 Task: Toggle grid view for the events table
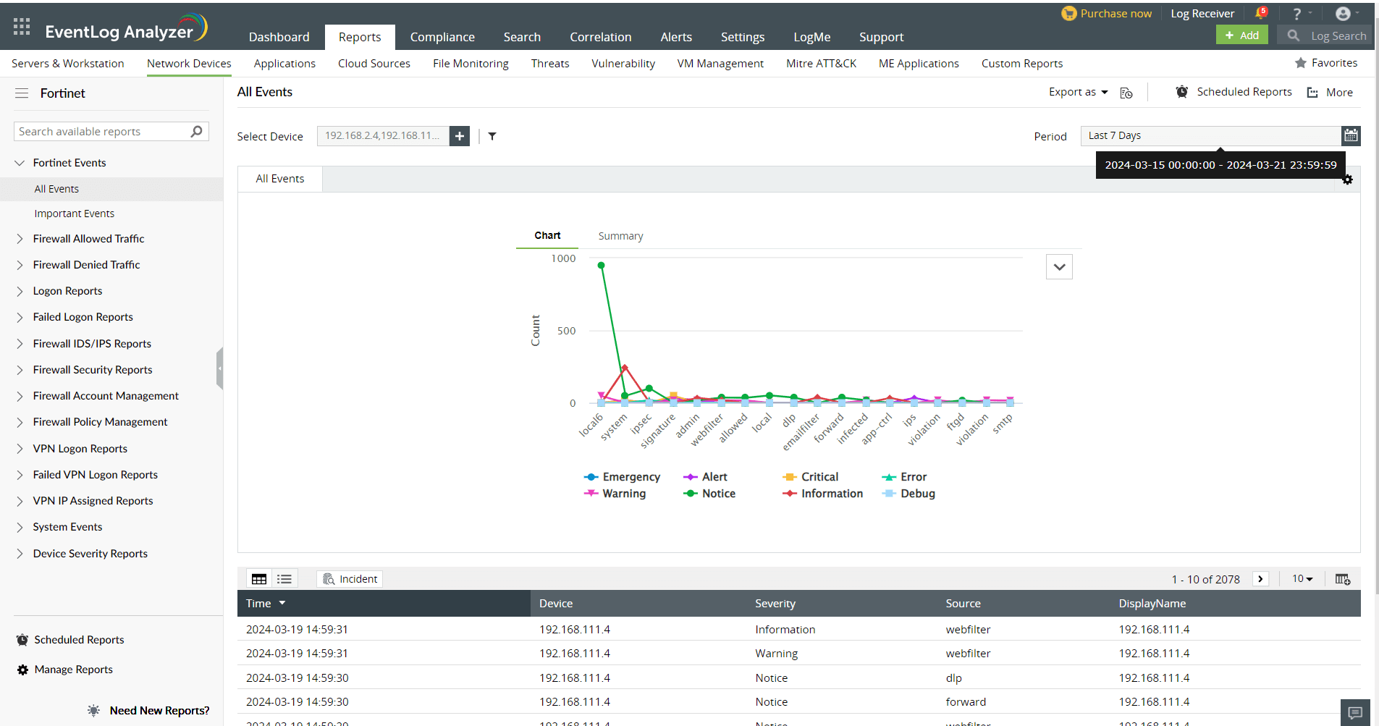[259, 578]
